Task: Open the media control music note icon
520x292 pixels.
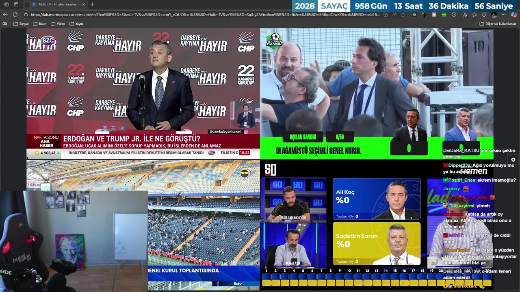Action: point(465,15)
